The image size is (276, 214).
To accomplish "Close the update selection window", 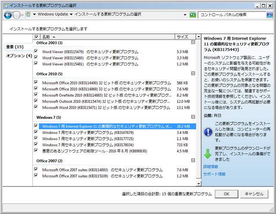I will tap(270, 6).
